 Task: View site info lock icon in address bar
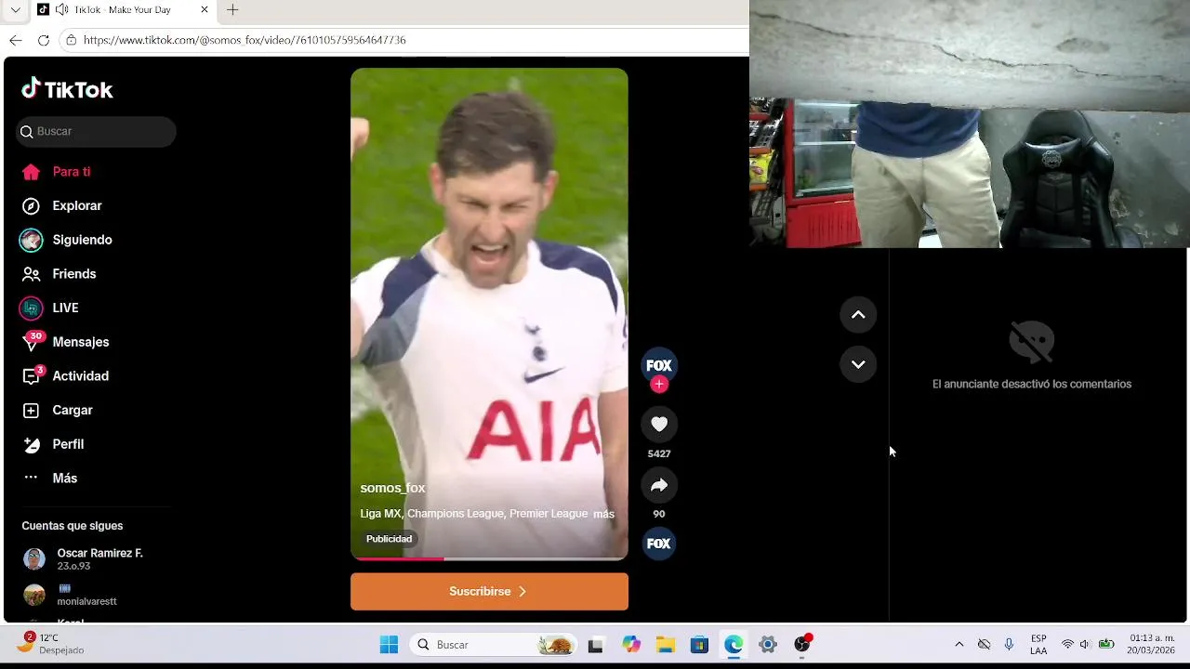pos(71,40)
